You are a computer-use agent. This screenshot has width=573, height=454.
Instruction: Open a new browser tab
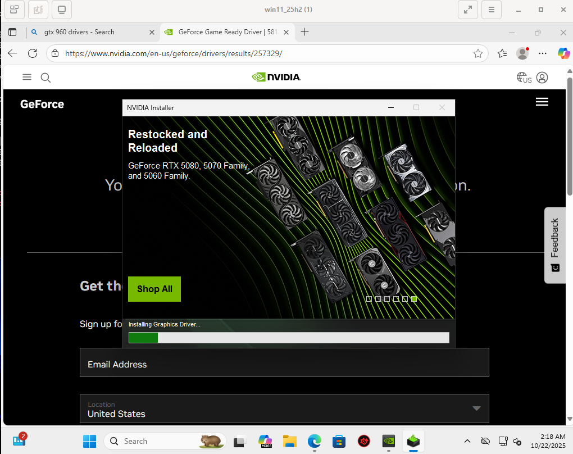(x=305, y=32)
